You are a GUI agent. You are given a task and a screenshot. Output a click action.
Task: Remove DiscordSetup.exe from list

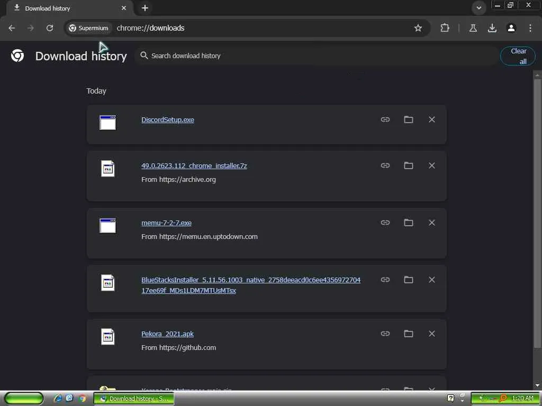click(x=432, y=119)
